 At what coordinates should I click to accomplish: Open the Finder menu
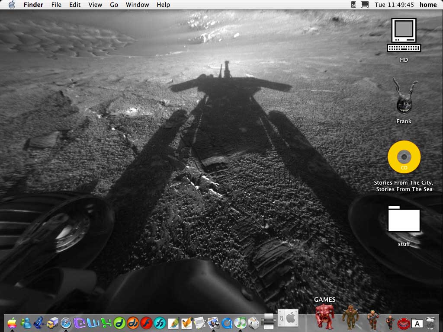33,5
